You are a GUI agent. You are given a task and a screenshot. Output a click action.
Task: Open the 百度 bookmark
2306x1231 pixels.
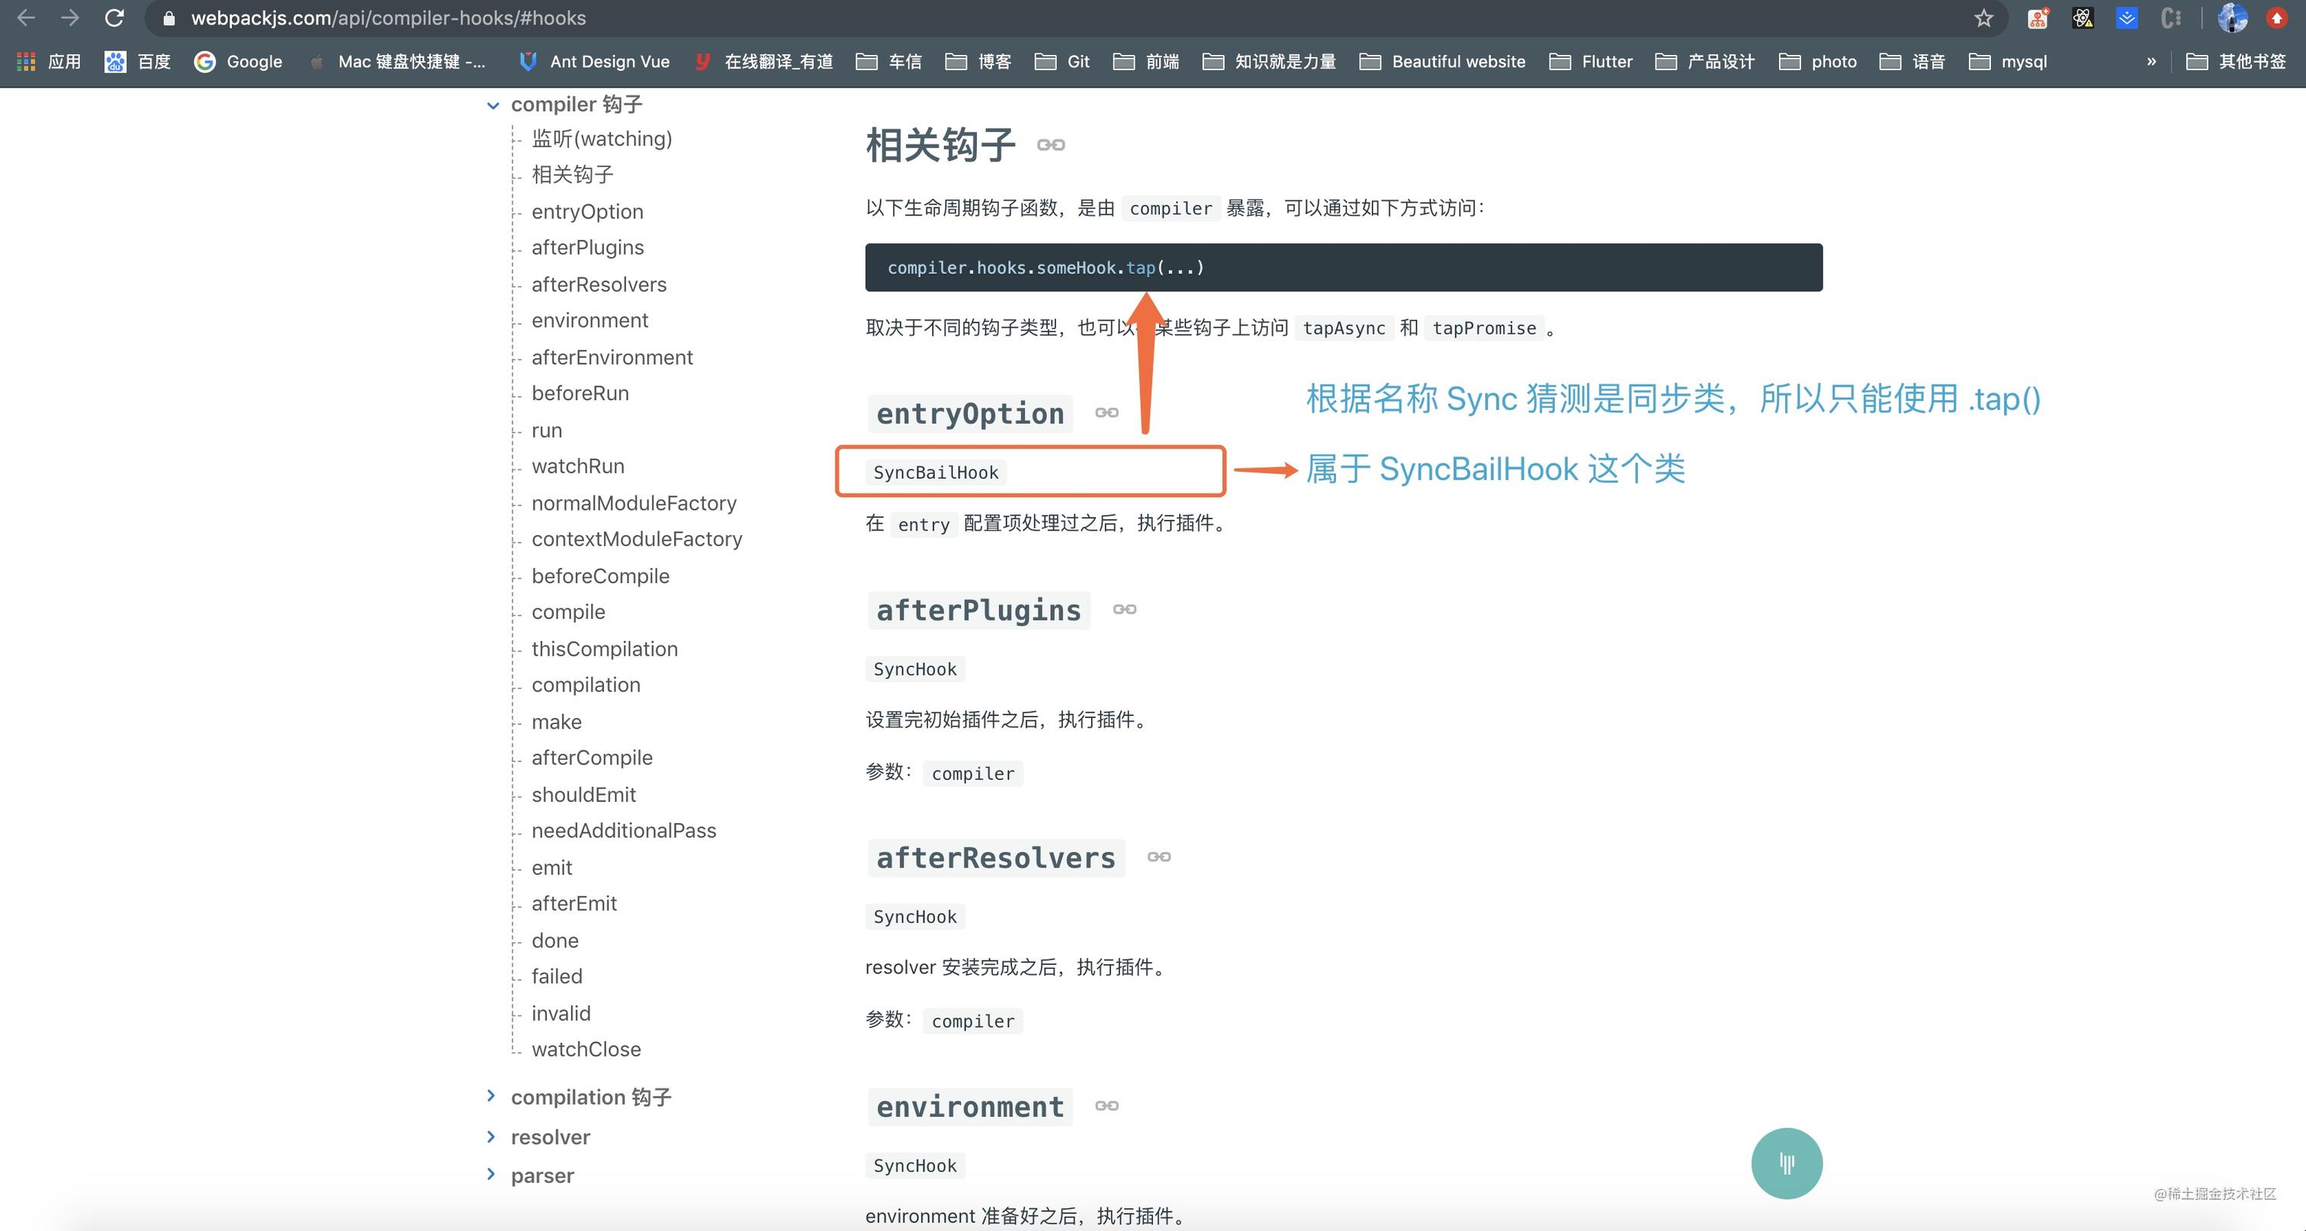point(138,61)
